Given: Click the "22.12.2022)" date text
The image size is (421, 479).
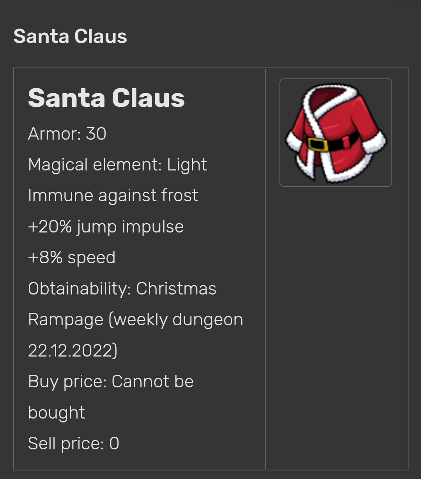Looking at the screenshot, I should click(x=73, y=350).
